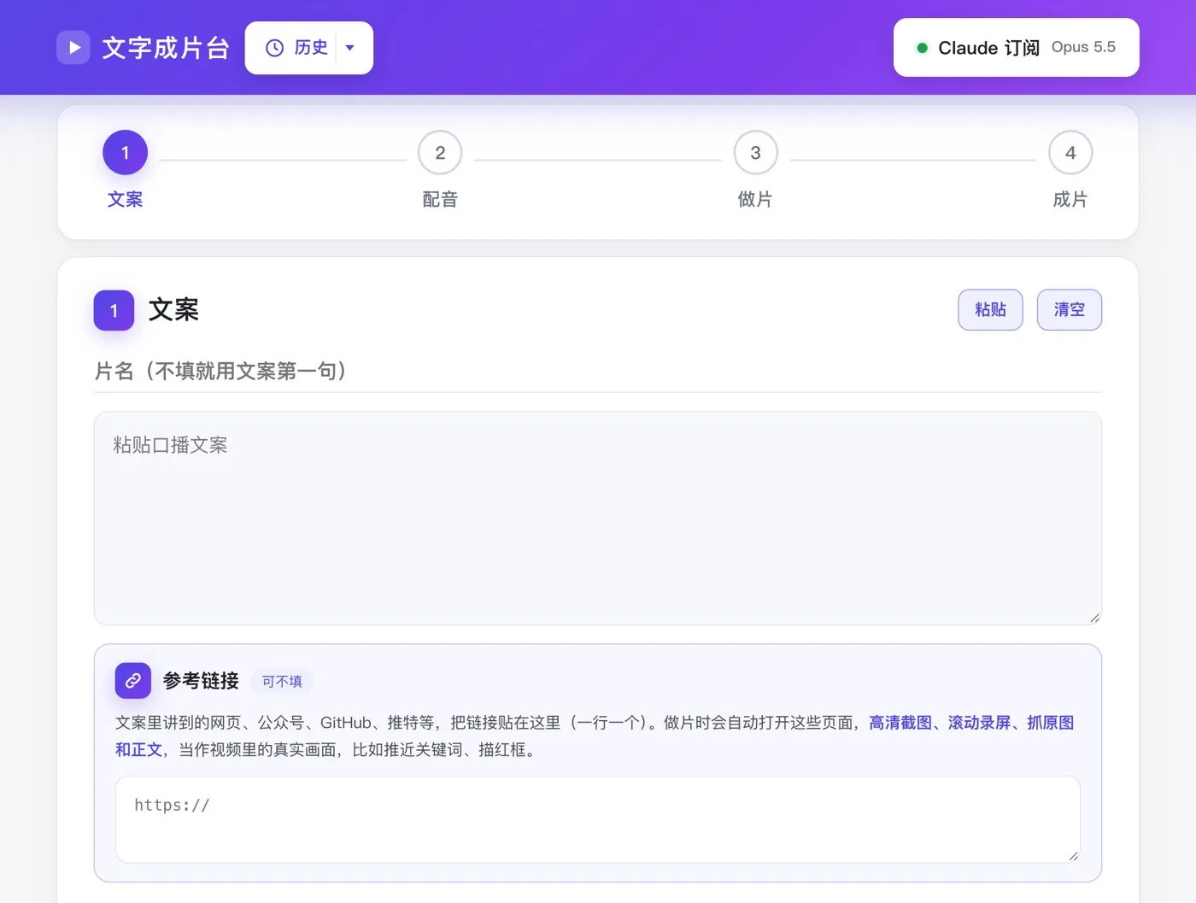
Task: Open the 历史 history button
Action: (297, 48)
